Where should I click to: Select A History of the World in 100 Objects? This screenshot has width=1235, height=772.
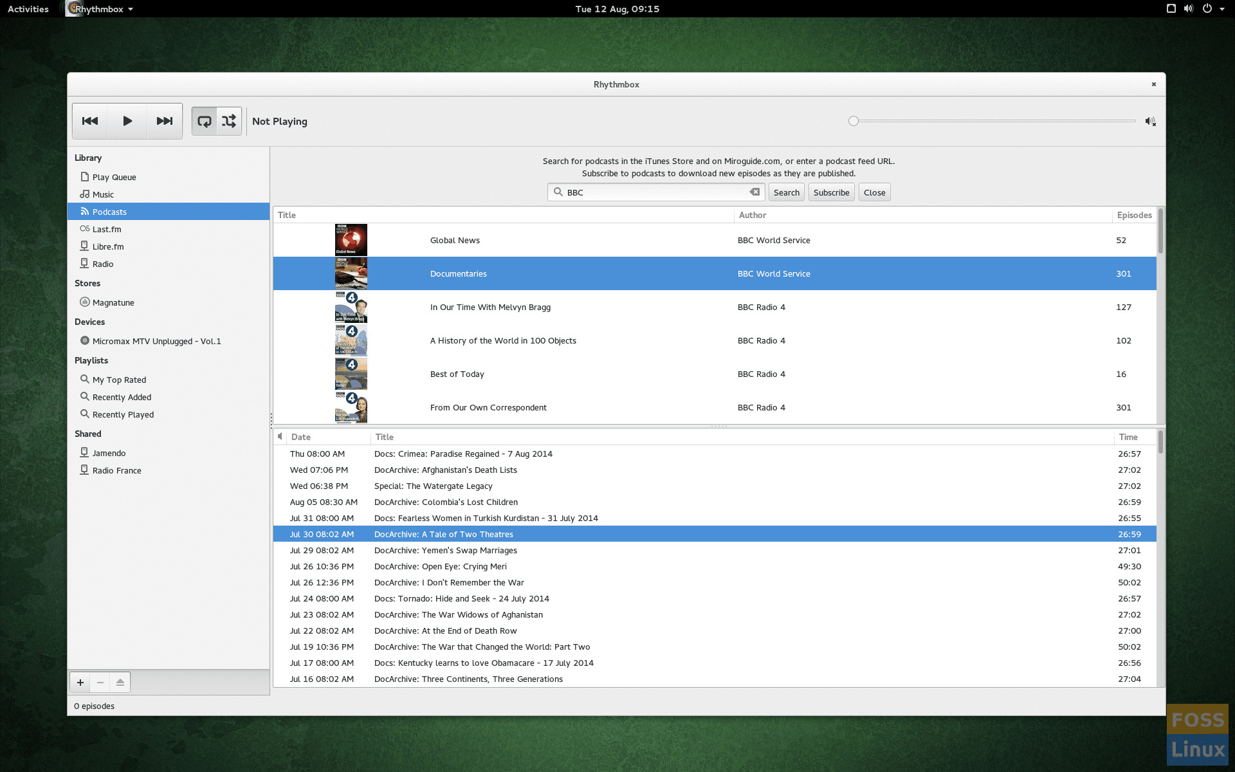click(715, 340)
